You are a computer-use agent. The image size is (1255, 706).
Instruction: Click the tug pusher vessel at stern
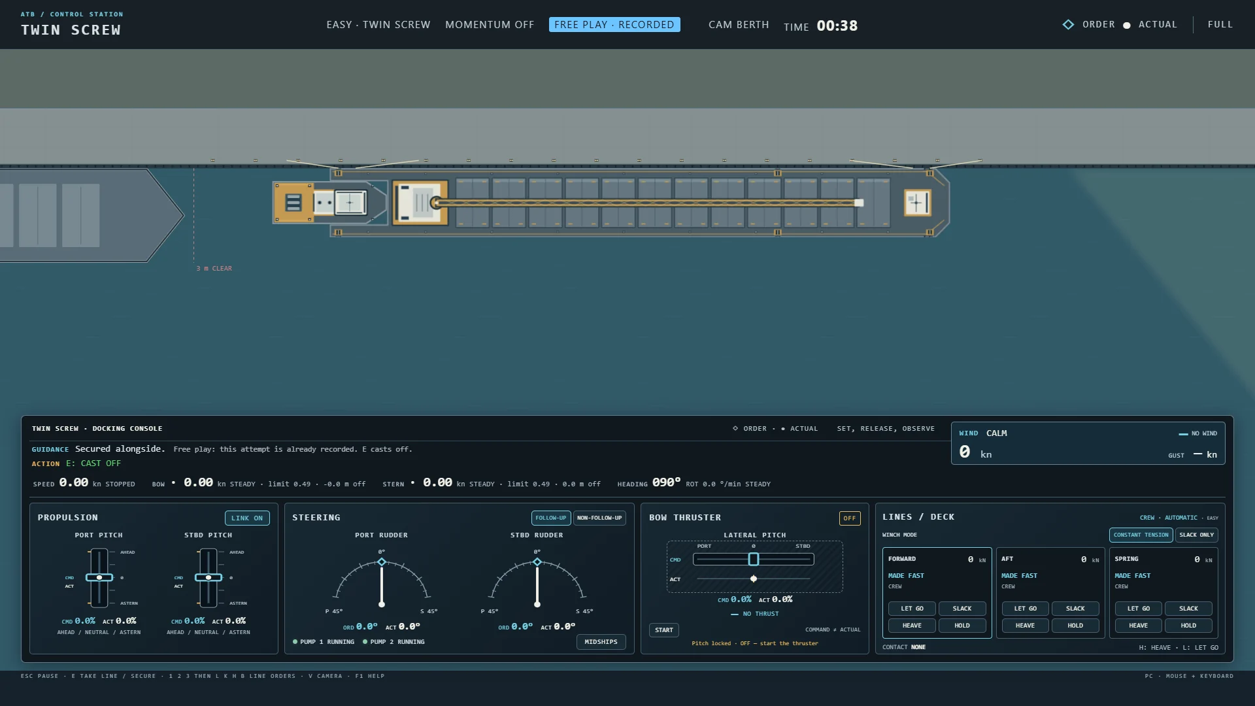click(330, 203)
